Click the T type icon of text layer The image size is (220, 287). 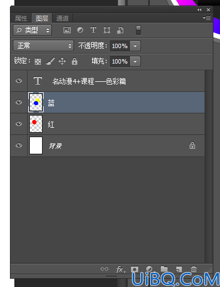click(38, 81)
